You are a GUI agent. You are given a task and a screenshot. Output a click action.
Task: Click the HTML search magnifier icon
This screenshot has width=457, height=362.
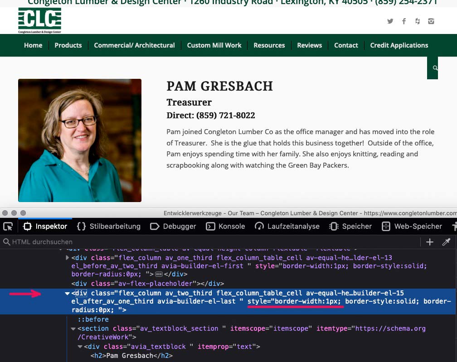click(6, 242)
